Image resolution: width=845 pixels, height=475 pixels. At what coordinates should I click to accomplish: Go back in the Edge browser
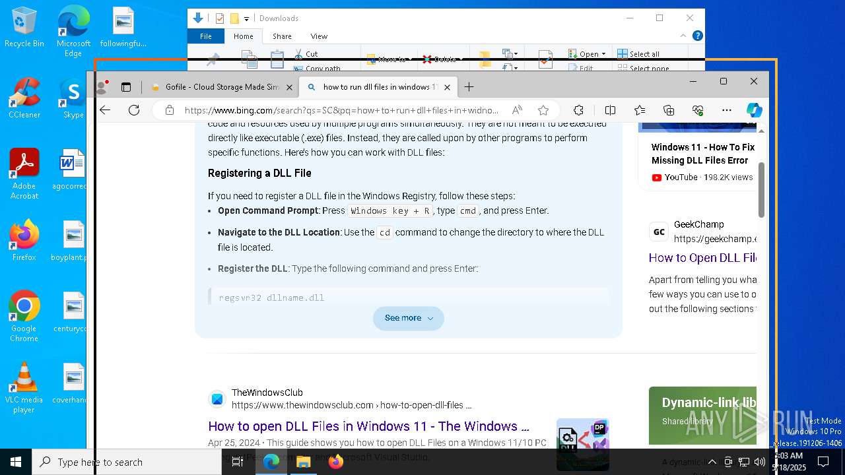(x=105, y=110)
